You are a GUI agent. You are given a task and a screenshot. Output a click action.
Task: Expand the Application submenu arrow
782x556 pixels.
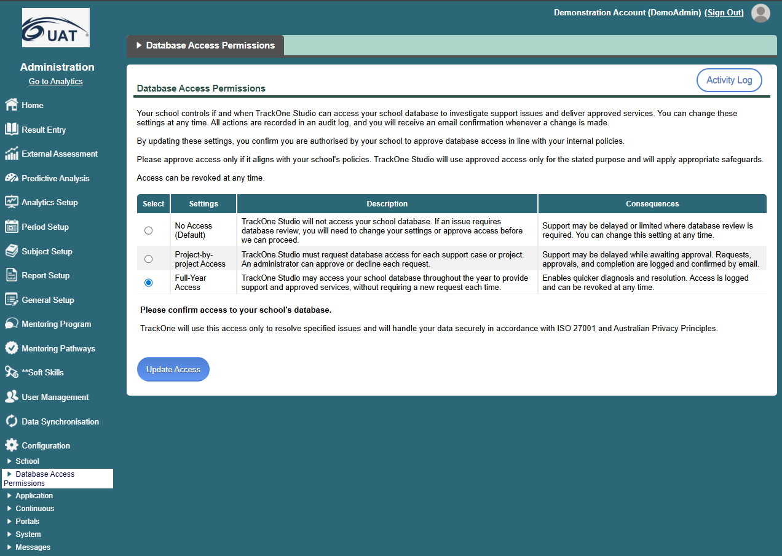(9, 496)
